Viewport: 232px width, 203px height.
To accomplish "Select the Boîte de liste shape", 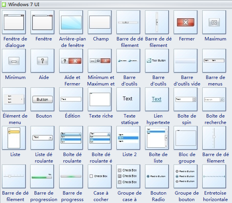I will 157,138.
